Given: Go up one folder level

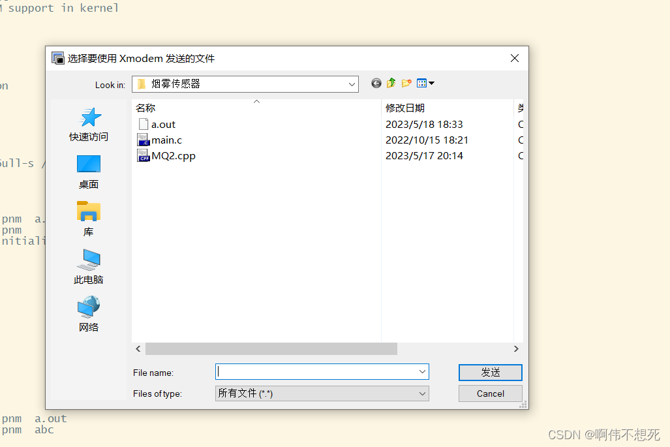Looking at the screenshot, I should (391, 83).
